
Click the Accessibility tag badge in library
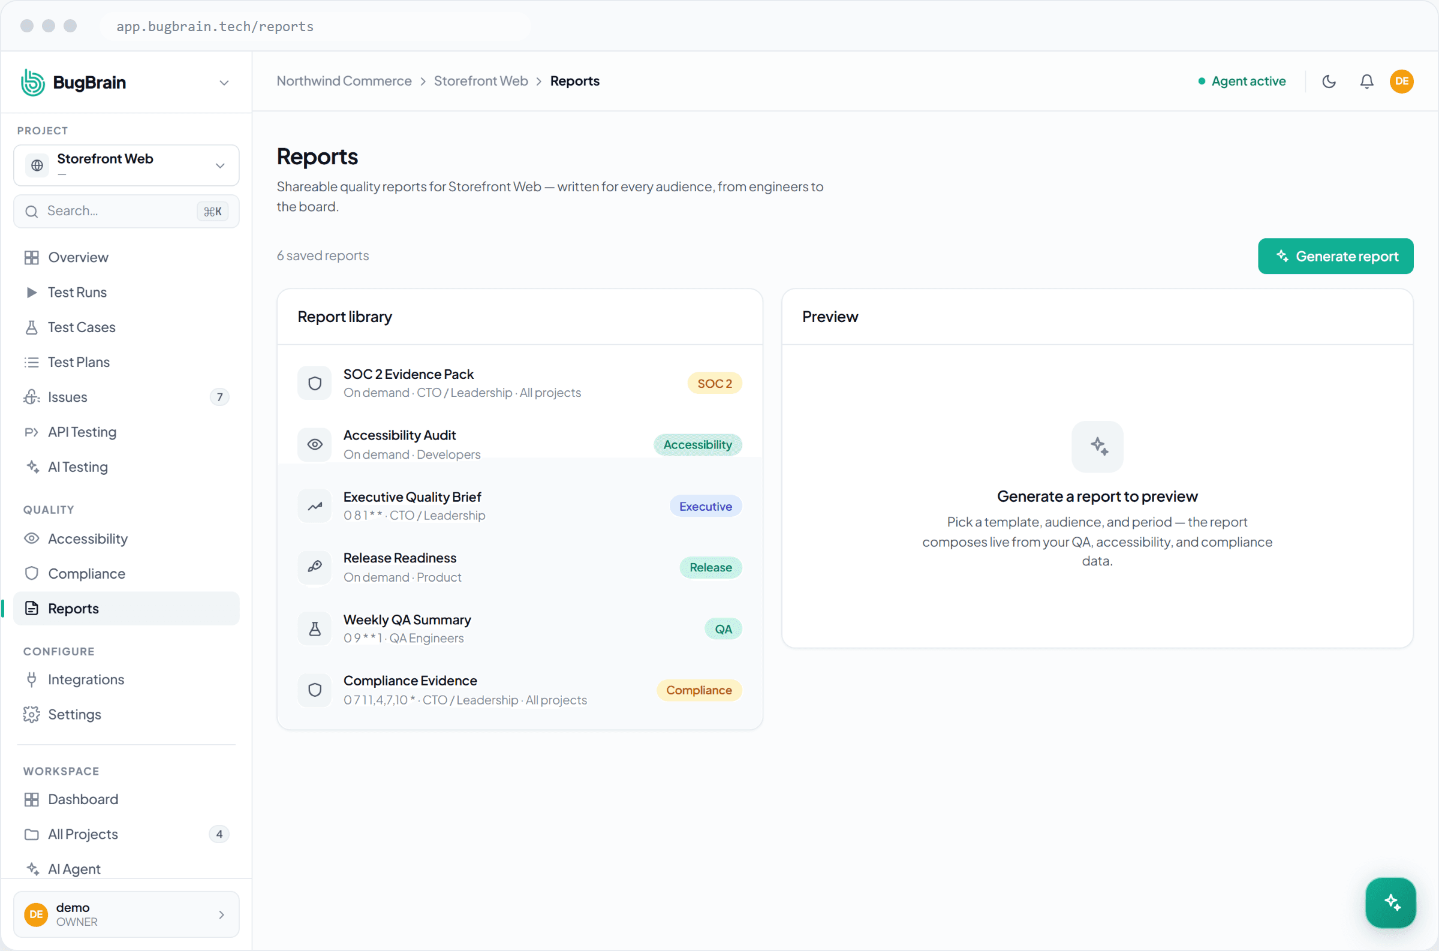tap(697, 444)
